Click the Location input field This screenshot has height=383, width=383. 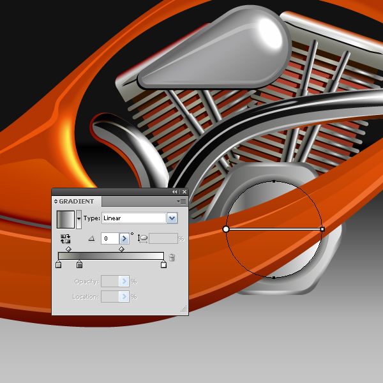point(110,297)
